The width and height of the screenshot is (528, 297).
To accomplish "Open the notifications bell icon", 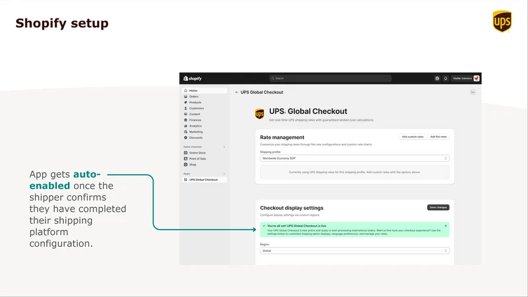I will click(445, 79).
